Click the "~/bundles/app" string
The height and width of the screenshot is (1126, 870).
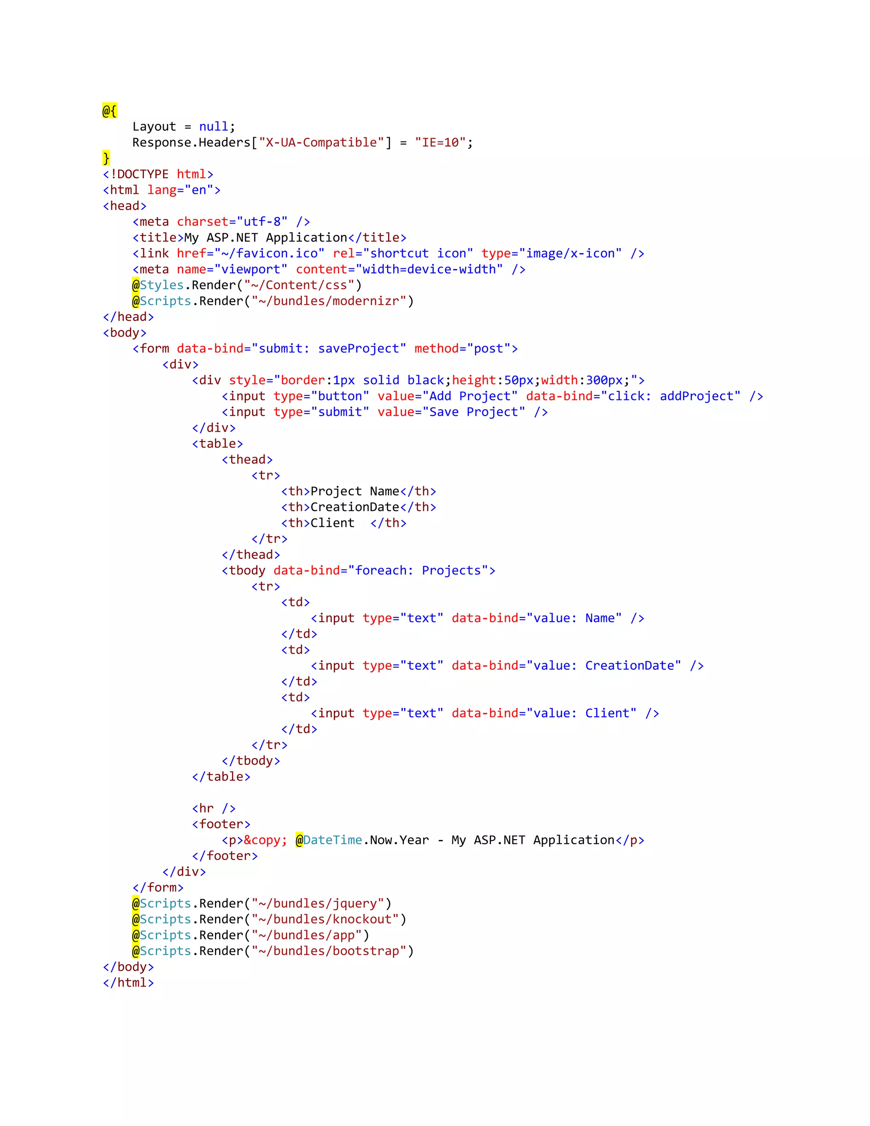(306, 935)
